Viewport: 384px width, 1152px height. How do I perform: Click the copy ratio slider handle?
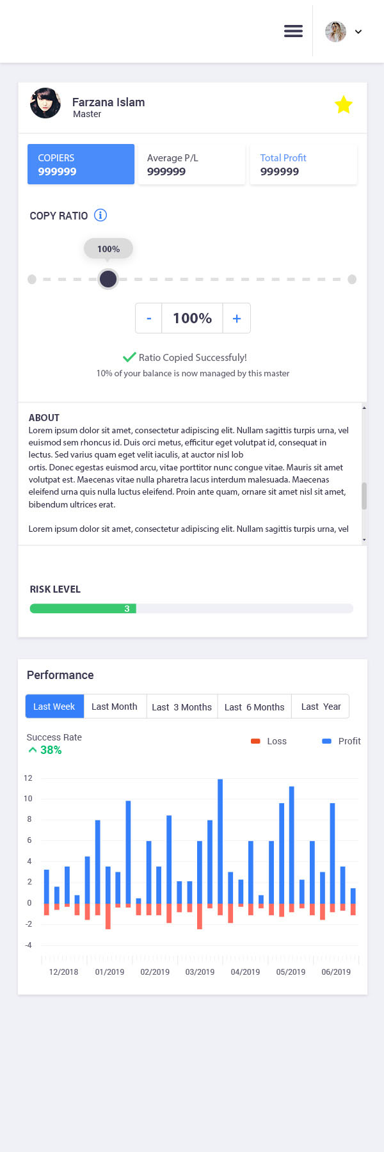click(x=108, y=279)
